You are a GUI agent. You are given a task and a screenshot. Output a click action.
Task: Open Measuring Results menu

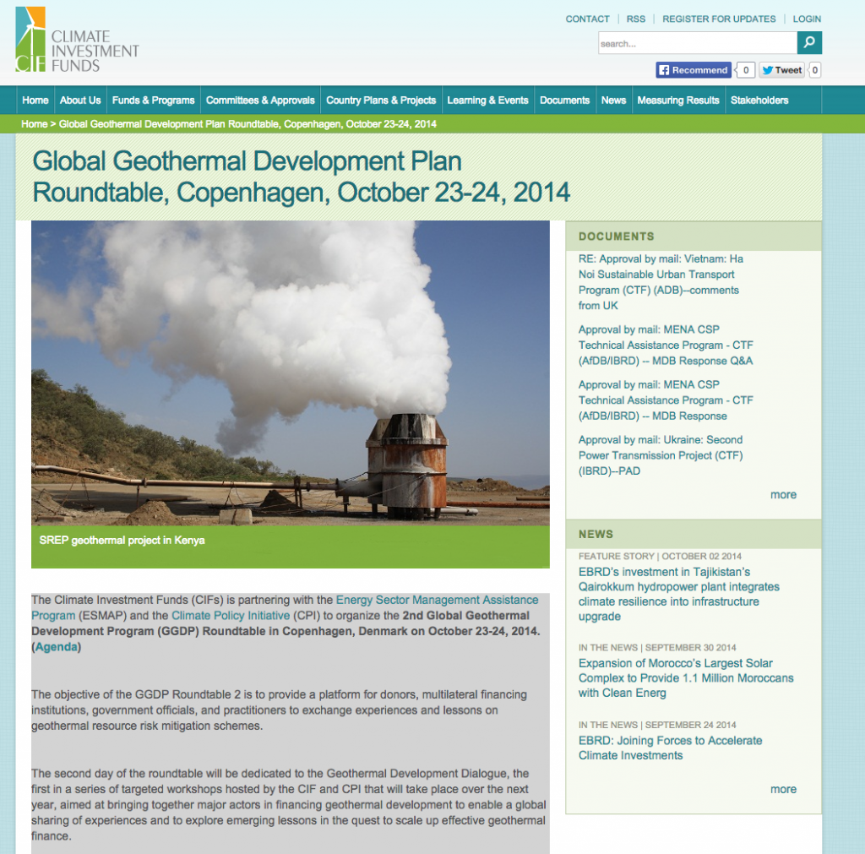click(678, 101)
